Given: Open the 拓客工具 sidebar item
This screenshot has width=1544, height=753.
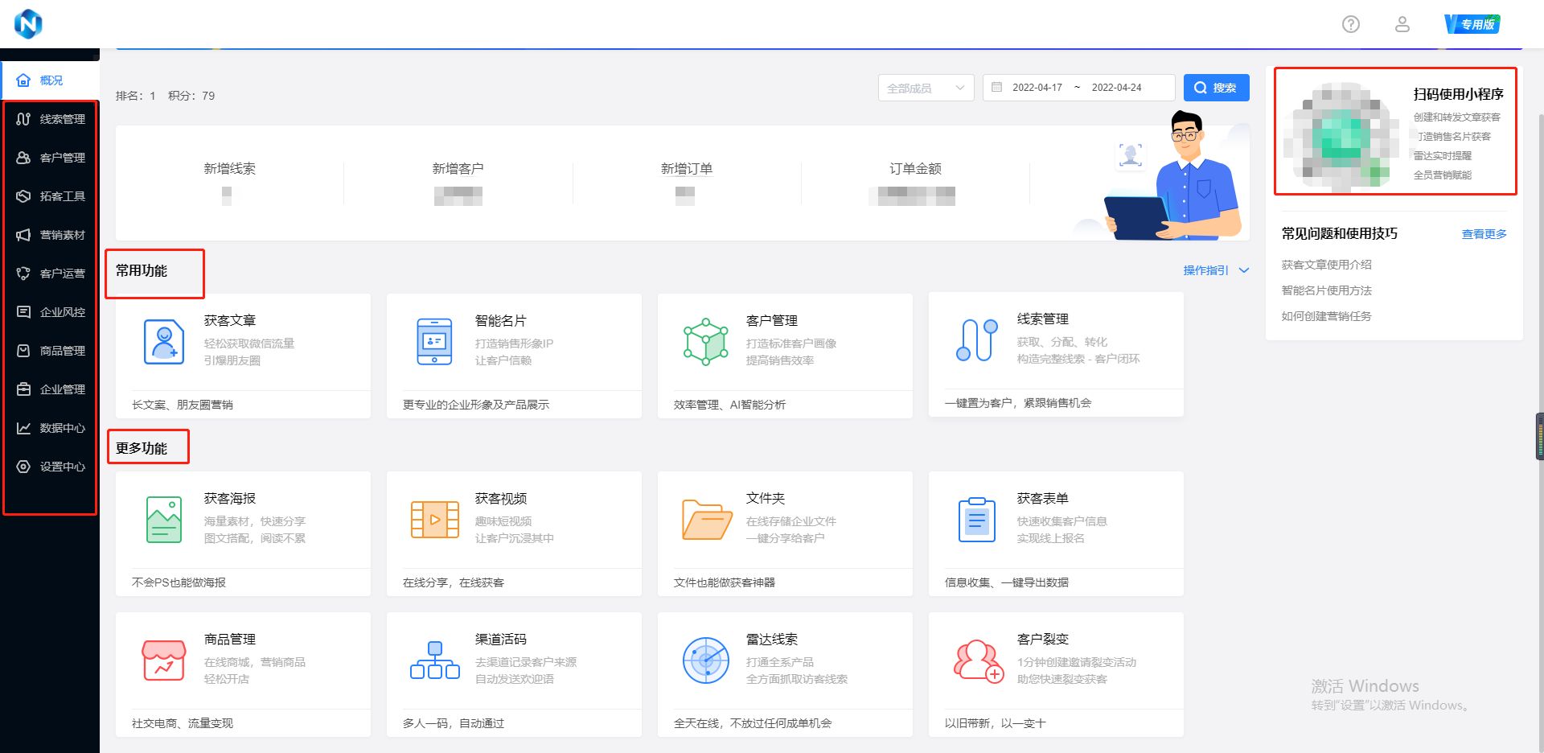Looking at the screenshot, I should (50, 196).
